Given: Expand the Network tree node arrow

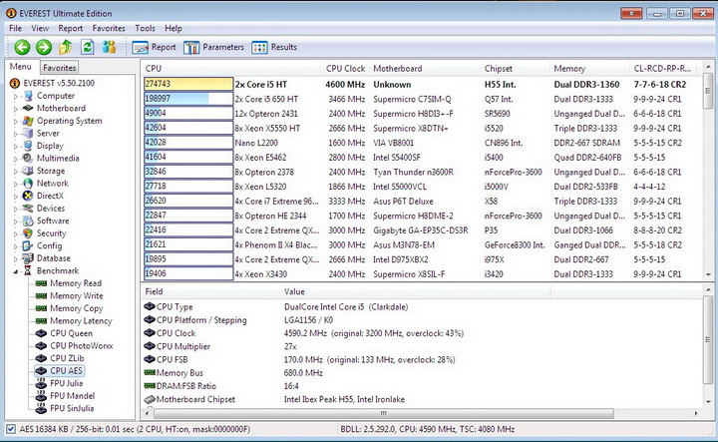Looking at the screenshot, I should click(16, 184).
